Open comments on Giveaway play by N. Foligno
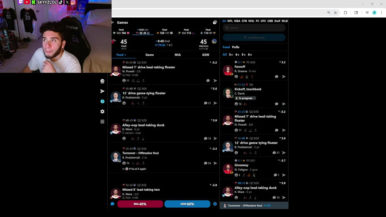The image size is (386, 217). pos(276,175)
